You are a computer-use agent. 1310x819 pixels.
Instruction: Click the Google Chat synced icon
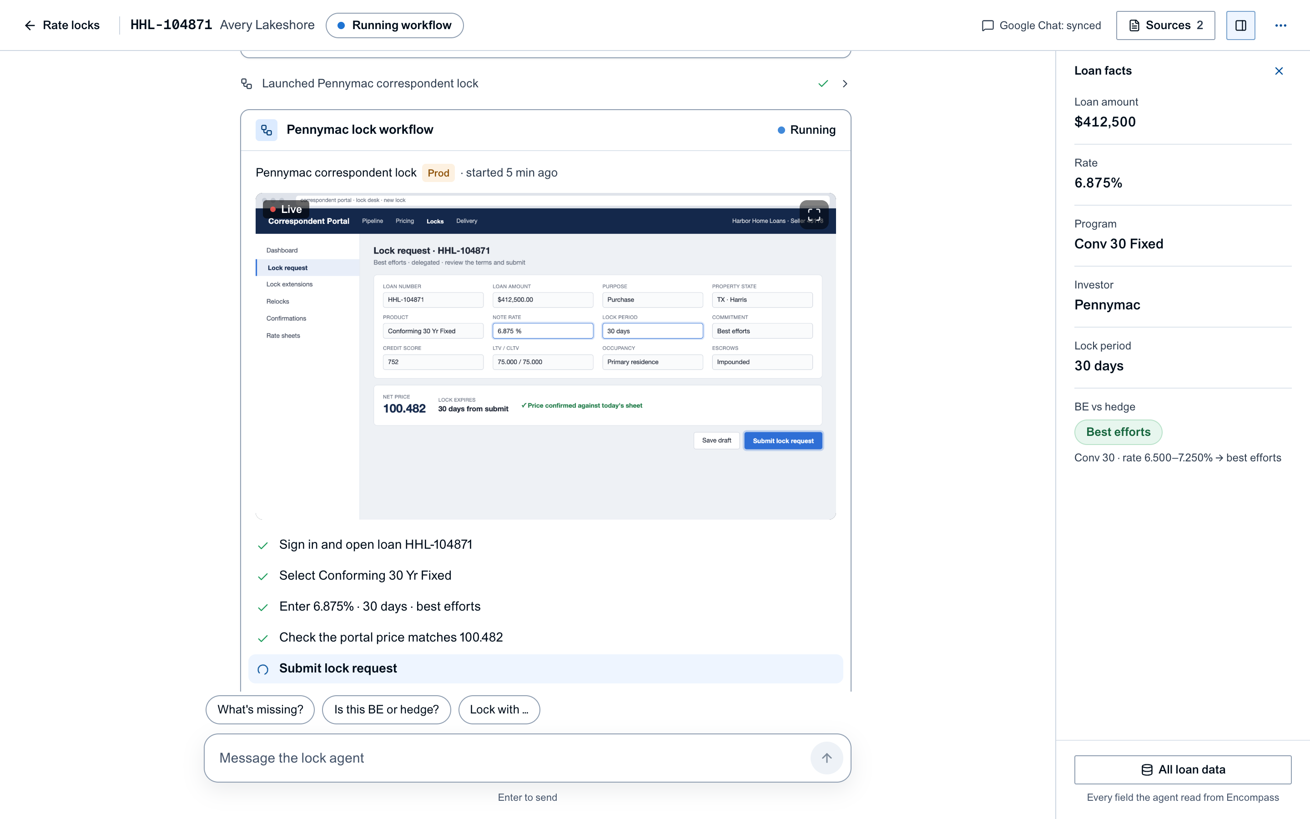click(x=988, y=25)
